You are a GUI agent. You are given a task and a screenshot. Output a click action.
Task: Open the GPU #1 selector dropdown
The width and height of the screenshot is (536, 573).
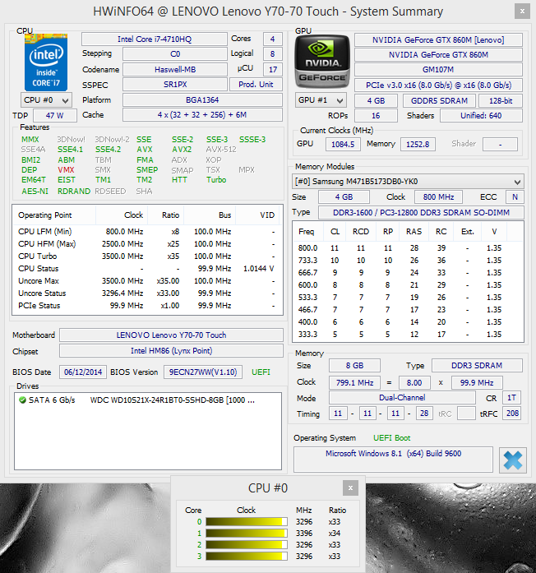coord(321,100)
